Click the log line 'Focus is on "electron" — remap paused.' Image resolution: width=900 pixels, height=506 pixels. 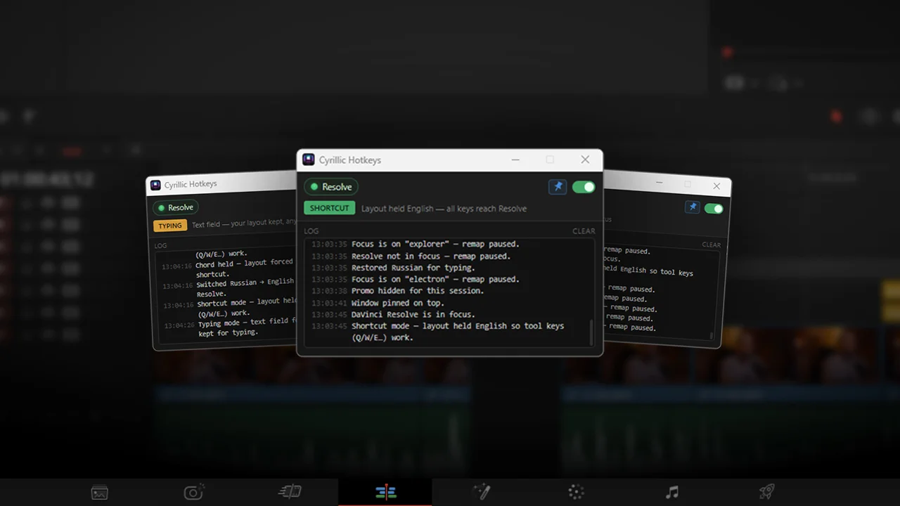tap(435, 279)
